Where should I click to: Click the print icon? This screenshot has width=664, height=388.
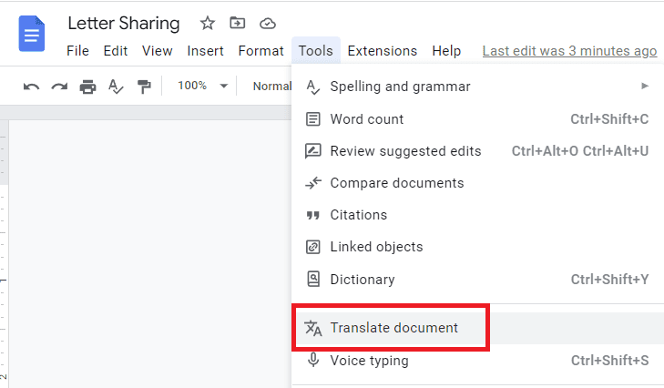(x=87, y=87)
